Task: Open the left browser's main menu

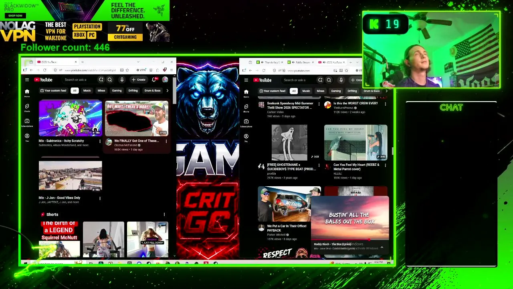Action: [x=171, y=70]
